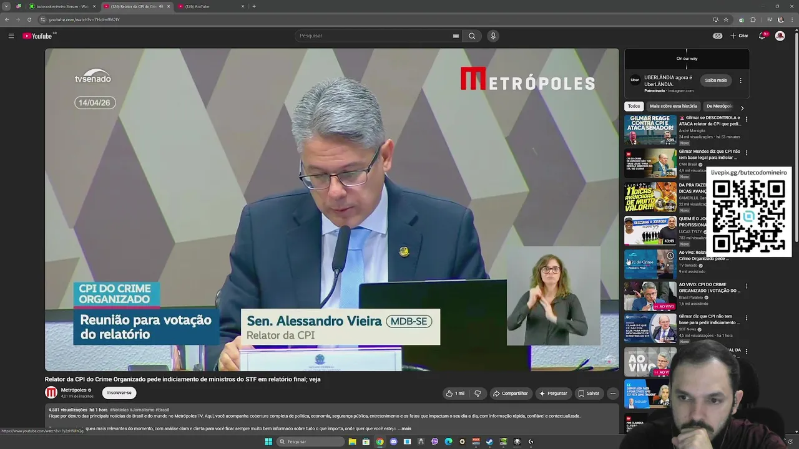Start voice search with the microphone
The height and width of the screenshot is (449, 799).
pos(493,36)
